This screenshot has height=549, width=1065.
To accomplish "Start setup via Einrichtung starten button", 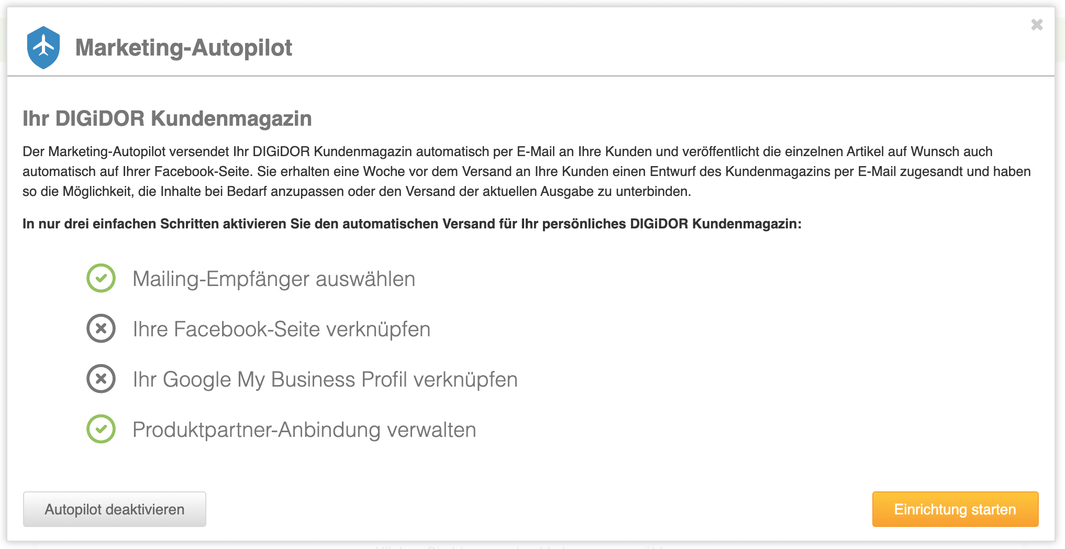I will (955, 509).
